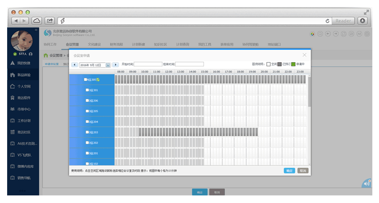379x203 pixels.
Task: Click 取消 button in the dialog
Action: click(x=303, y=170)
